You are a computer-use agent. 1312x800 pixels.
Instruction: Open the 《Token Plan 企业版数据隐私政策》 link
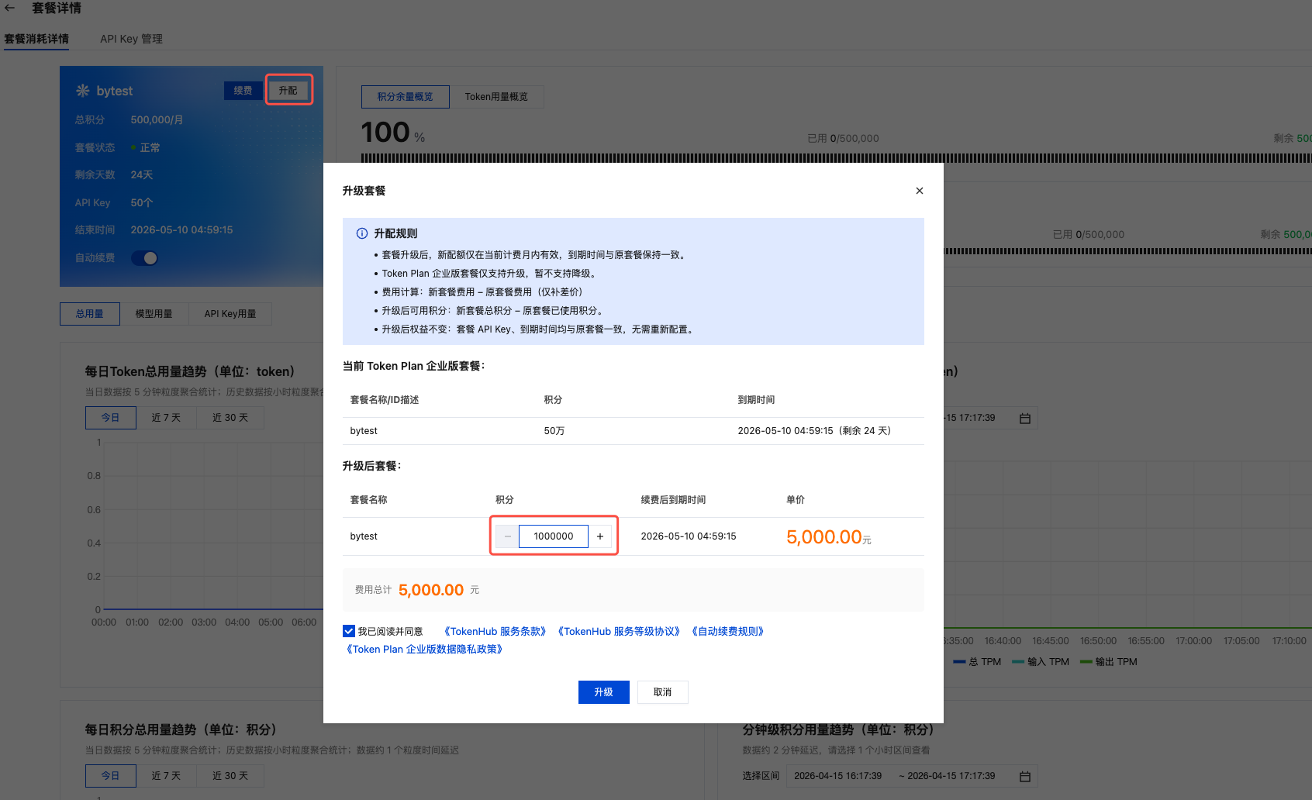click(x=425, y=650)
